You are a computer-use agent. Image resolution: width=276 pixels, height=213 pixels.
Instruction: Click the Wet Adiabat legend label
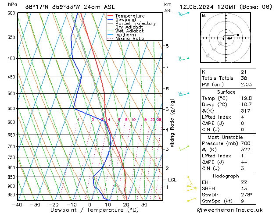click(129, 31)
